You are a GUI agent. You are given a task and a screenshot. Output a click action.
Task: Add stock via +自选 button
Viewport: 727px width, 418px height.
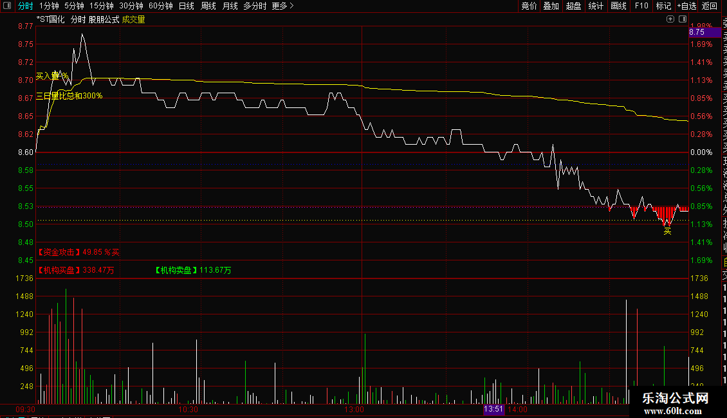(x=686, y=6)
